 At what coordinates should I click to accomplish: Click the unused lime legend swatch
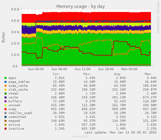point(6,105)
